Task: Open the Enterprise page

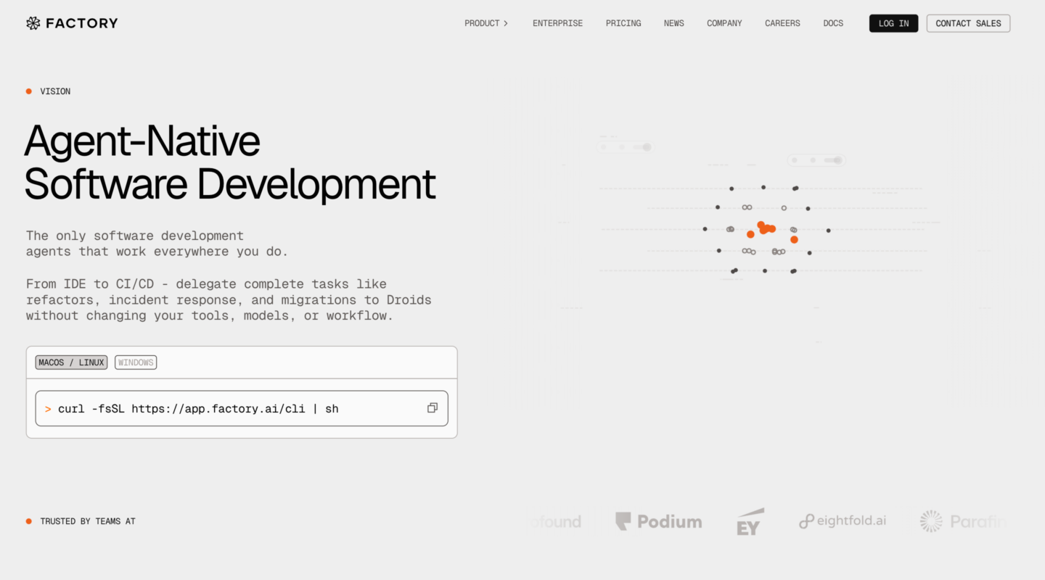Action: [x=557, y=23]
